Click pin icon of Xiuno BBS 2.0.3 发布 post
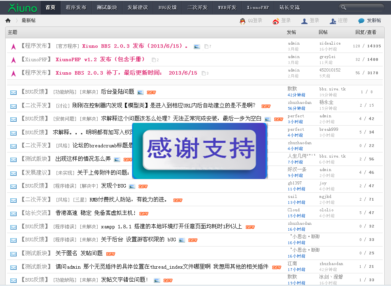This screenshot has height=286, width=391. (13, 46)
